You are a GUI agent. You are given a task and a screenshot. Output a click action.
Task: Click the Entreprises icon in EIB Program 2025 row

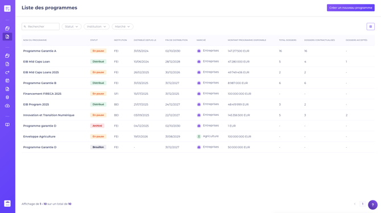point(199,105)
